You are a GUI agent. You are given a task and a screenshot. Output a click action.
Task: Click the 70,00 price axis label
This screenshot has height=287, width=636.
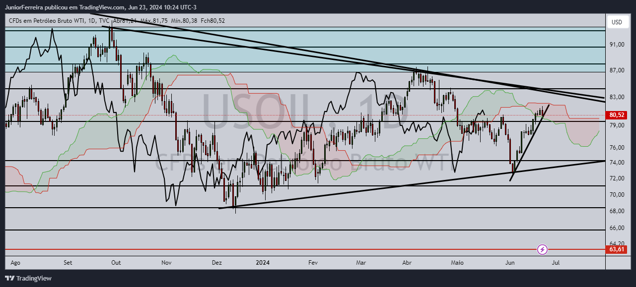(x=617, y=194)
